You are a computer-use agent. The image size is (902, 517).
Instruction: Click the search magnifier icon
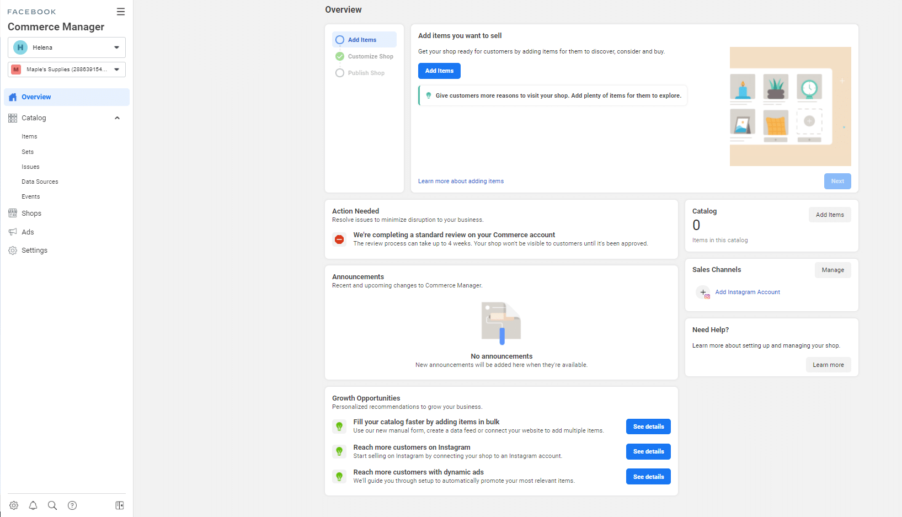(52, 505)
